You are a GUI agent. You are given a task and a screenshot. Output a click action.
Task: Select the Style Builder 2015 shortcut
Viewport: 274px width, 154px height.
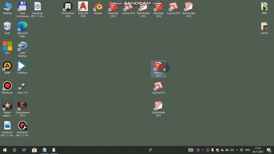tap(143, 9)
